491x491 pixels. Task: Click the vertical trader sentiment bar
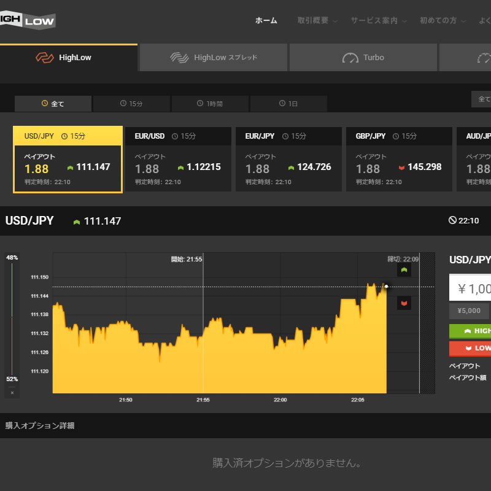pyautogui.click(x=12, y=319)
